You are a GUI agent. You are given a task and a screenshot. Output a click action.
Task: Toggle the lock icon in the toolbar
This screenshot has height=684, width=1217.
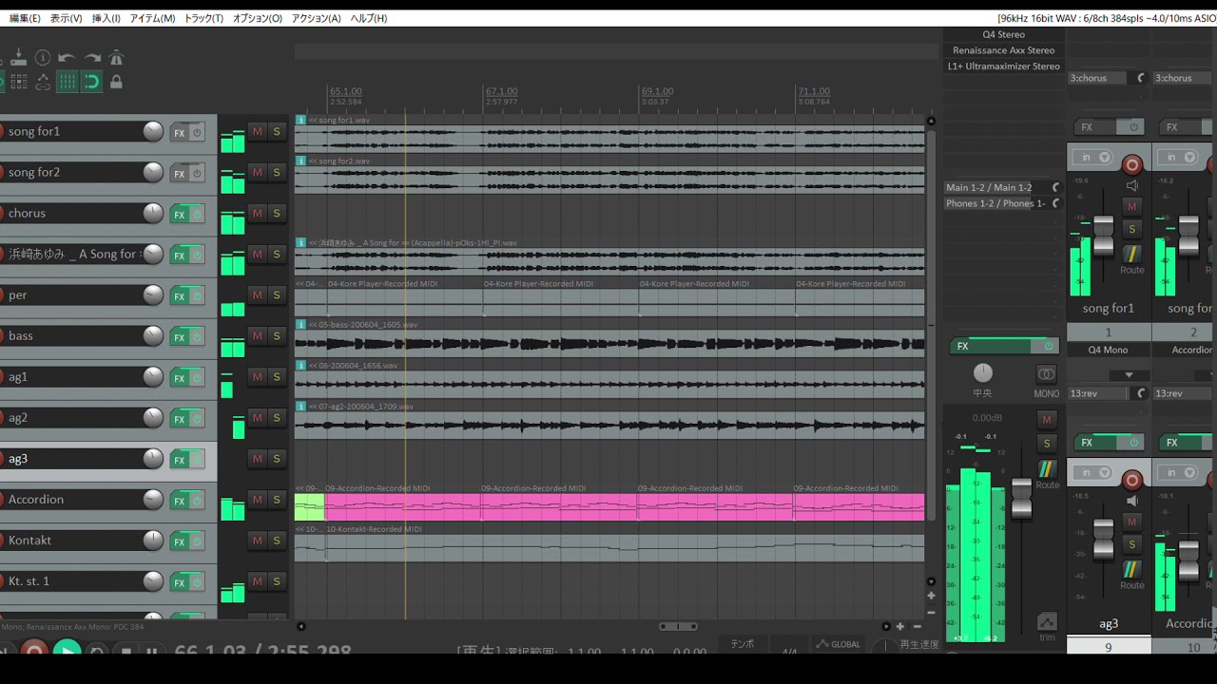[x=116, y=83]
